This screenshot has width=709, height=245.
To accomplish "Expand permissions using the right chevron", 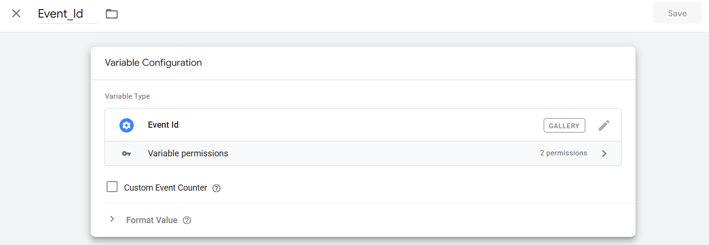I will coord(604,153).
